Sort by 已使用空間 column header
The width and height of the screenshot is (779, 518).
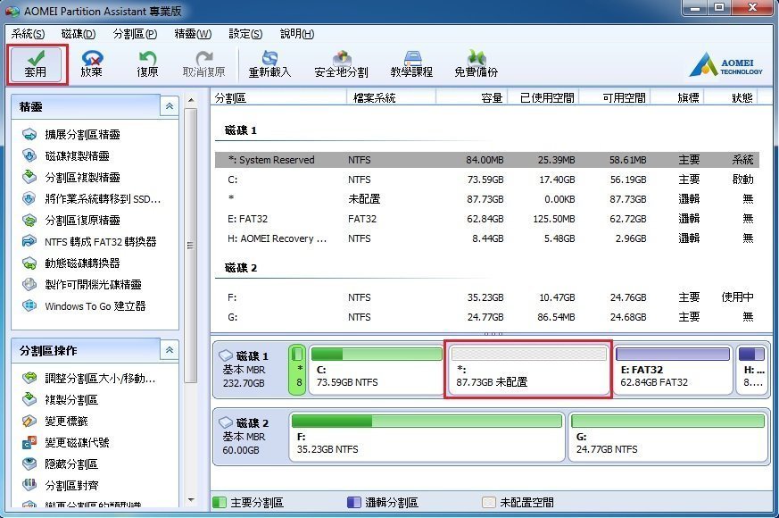coord(543,97)
